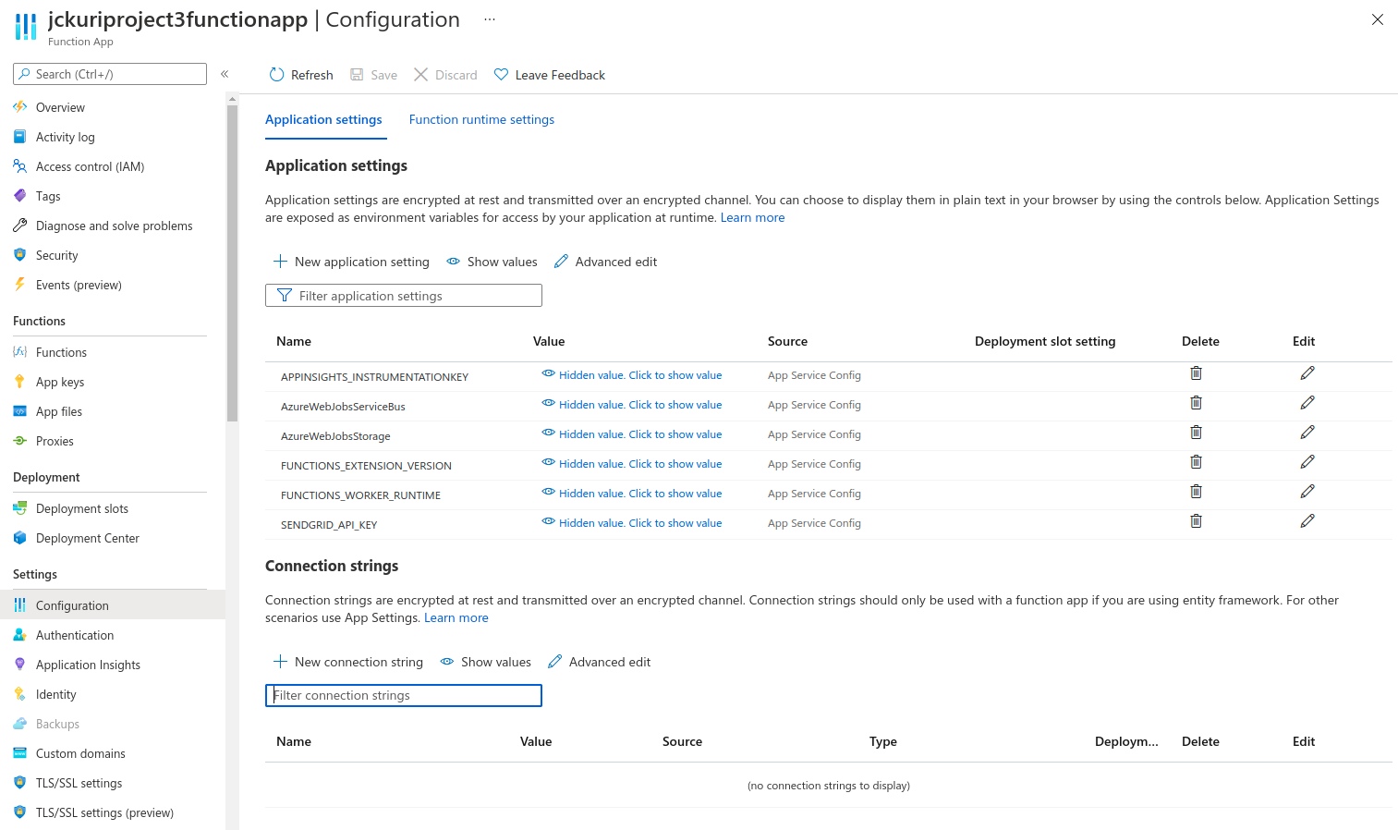Image resolution: width=1398 pixels, height=830 pixels.
Task: Edit the SENDGRID_API_KEY setting
Action: click(1307, 521)
